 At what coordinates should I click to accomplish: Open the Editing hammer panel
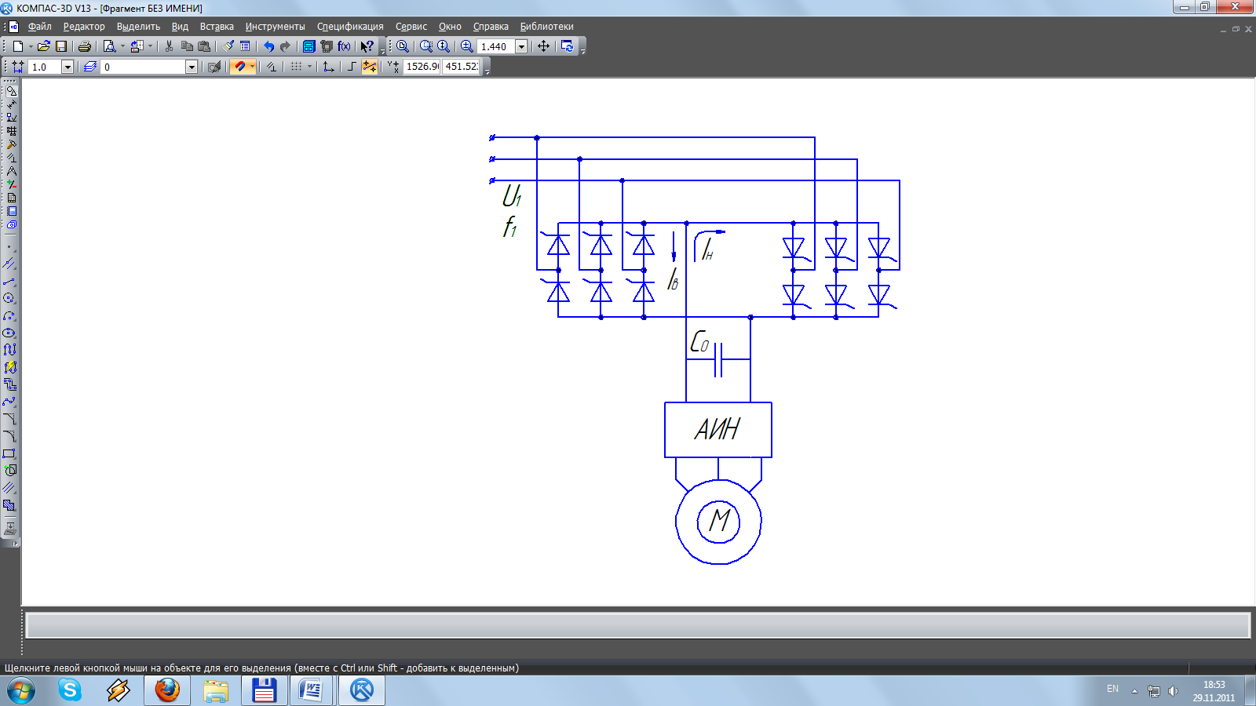(x=11, y=144)
